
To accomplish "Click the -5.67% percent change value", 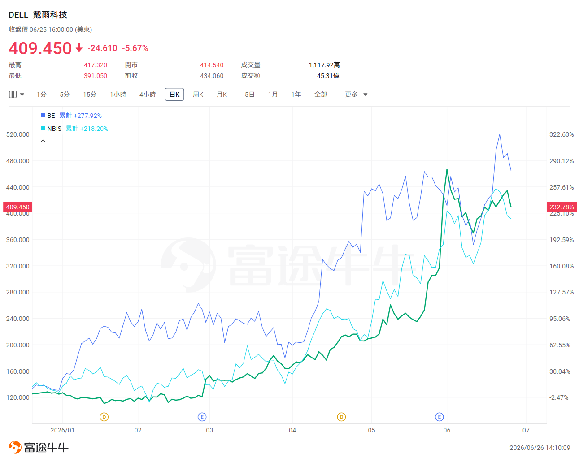I will coord(135,48).
